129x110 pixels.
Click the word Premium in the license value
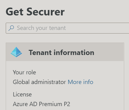[x=50, y=104]
